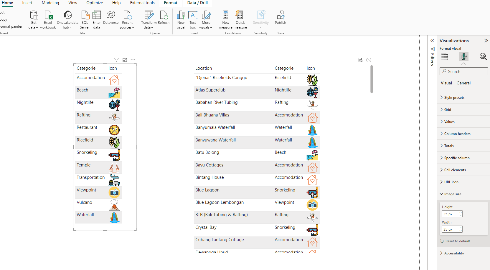Add a New visual to the canvas
Image resolution: width=490 pixels, height=270 pixels.
[181, 19]
